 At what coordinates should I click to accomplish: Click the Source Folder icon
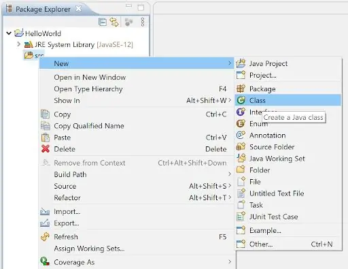click(241, 146)
